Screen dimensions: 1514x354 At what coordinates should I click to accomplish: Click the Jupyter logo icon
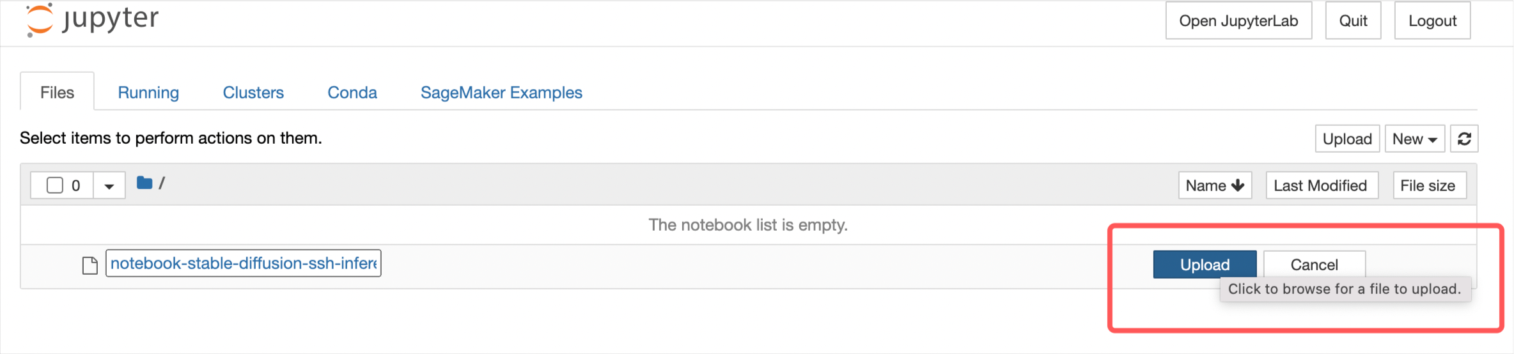40,19
